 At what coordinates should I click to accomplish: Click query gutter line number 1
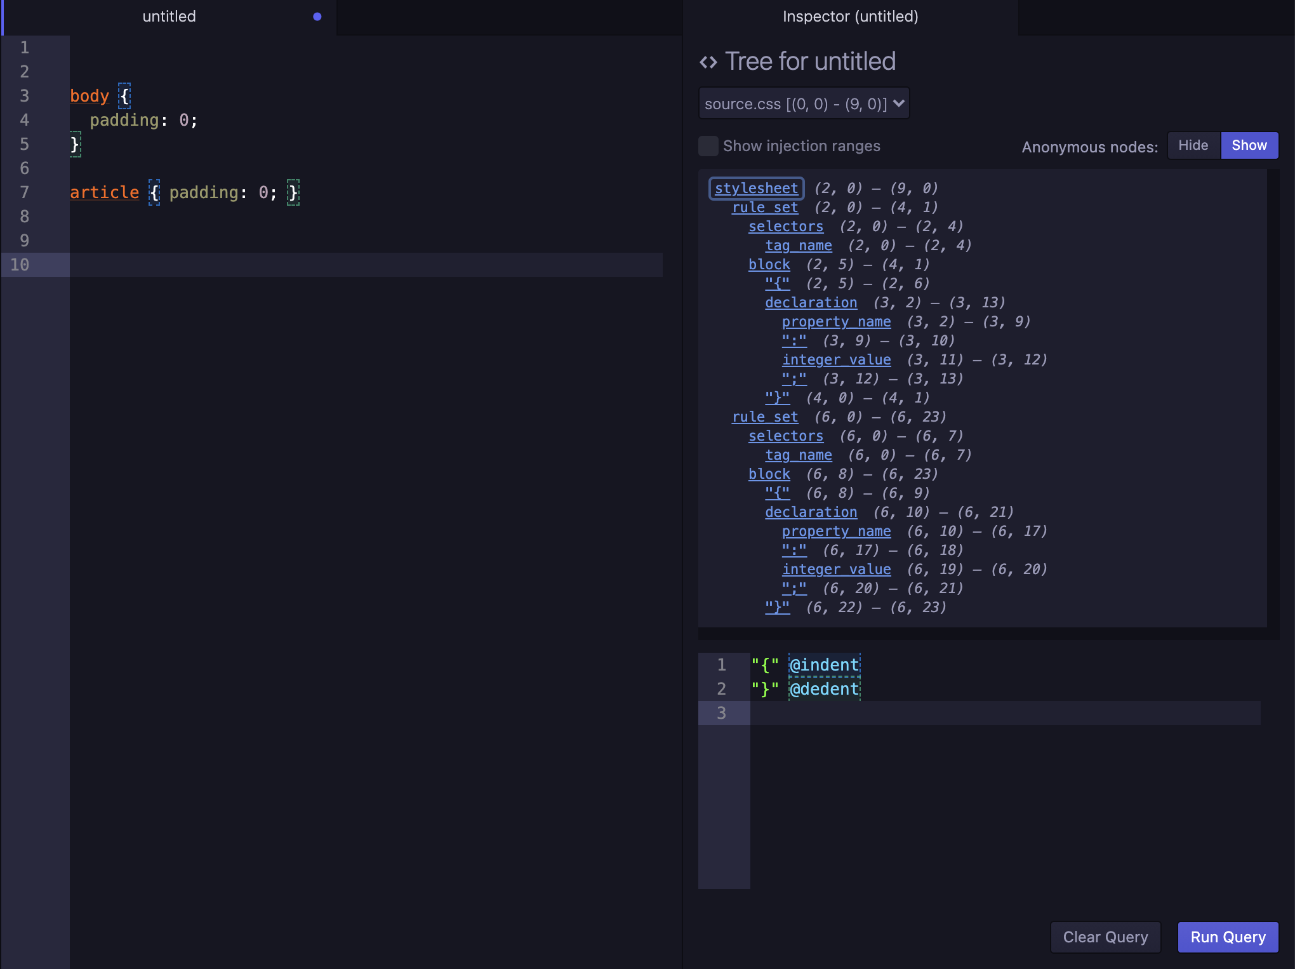pyautogui.click(x=721, y=665)
